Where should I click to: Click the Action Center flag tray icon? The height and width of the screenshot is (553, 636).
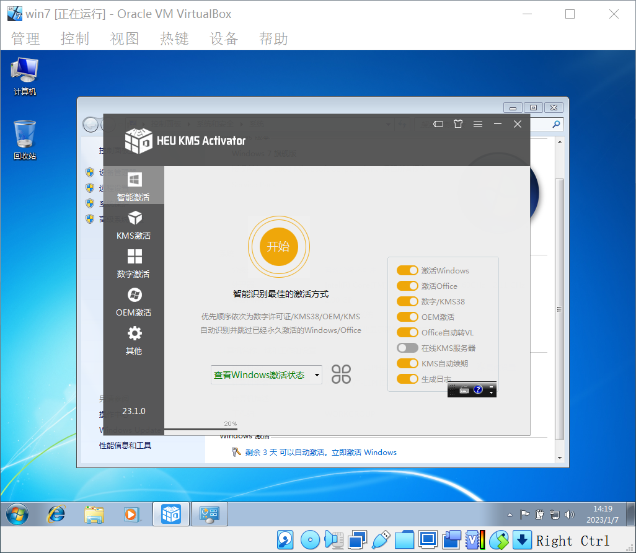(x=525, y=515)
